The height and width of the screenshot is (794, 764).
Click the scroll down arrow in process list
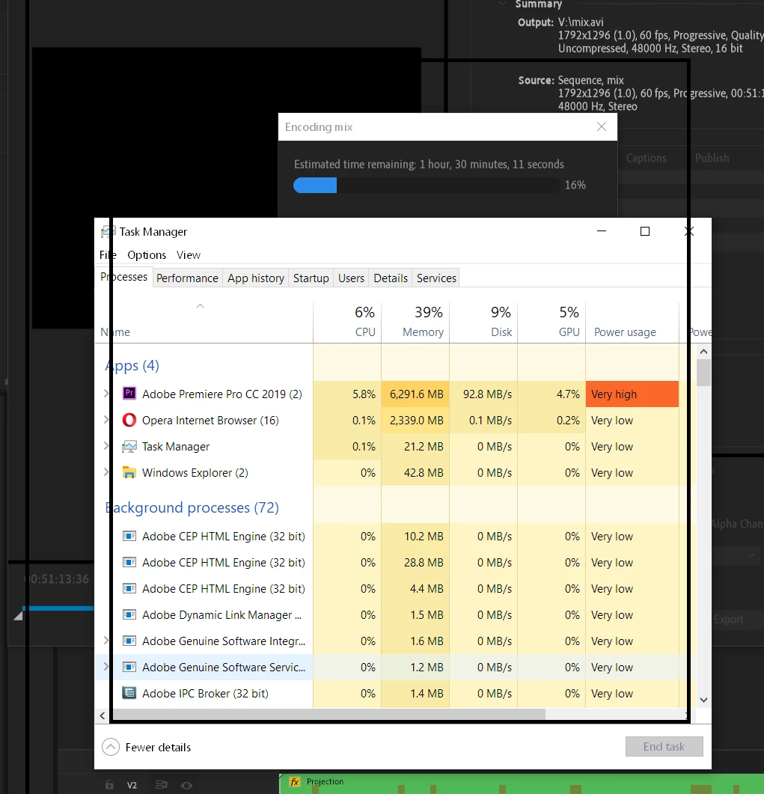point(703,700)
